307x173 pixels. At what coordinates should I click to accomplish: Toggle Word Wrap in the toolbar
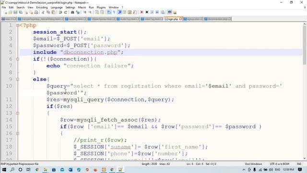109,12
